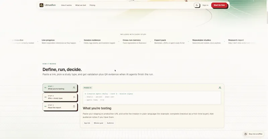Click the Repeatable studies feature heading

(x=202, y=40)
